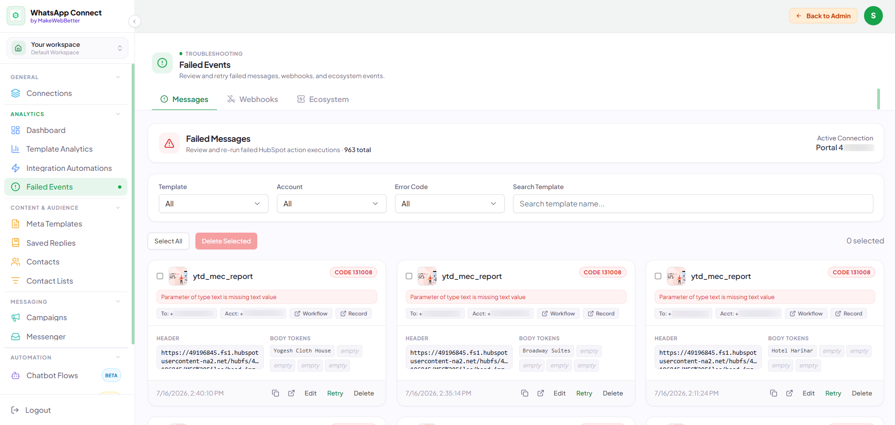Open the user avatar S menu
Image resolution: width=895 pixels, height=425 pixels.
pyautogui.click(x=873, y=16)
